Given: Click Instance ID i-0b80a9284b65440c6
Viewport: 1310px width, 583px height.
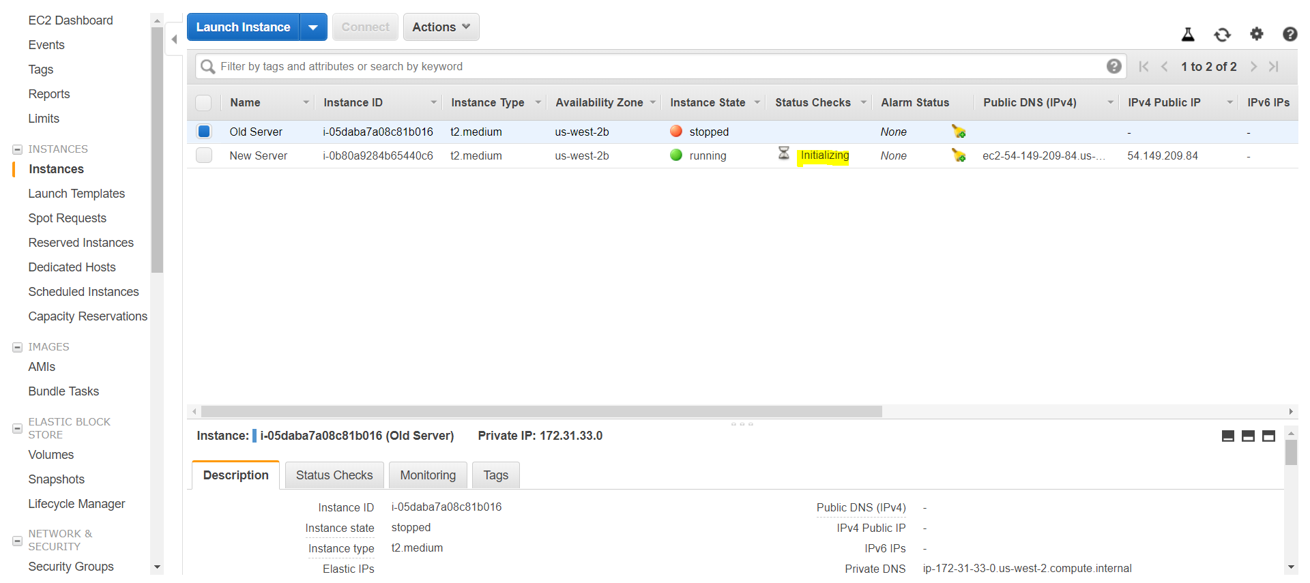Looking at the screenshot, I should coord(377,155).
